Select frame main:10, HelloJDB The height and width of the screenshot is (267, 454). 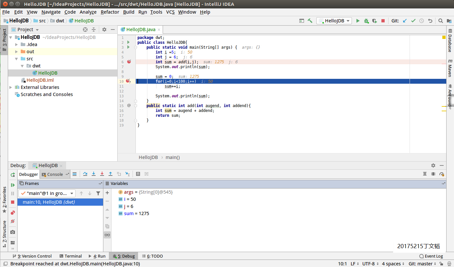60,202
